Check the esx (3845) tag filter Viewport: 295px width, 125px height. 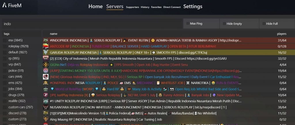pos(5,40)
